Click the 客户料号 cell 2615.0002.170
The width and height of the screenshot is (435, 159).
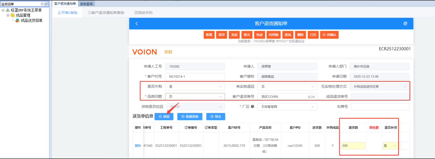pos(234,146)
